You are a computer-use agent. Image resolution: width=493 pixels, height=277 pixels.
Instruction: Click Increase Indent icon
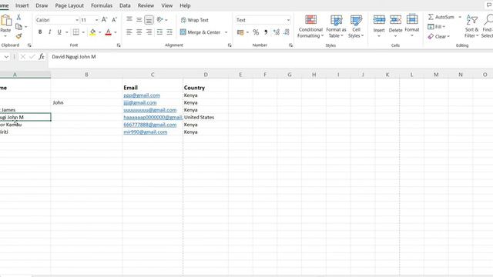(169, 32)
